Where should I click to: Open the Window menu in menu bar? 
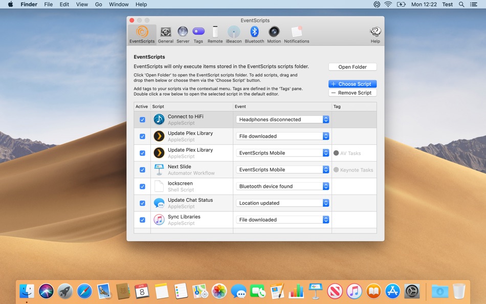119,4
